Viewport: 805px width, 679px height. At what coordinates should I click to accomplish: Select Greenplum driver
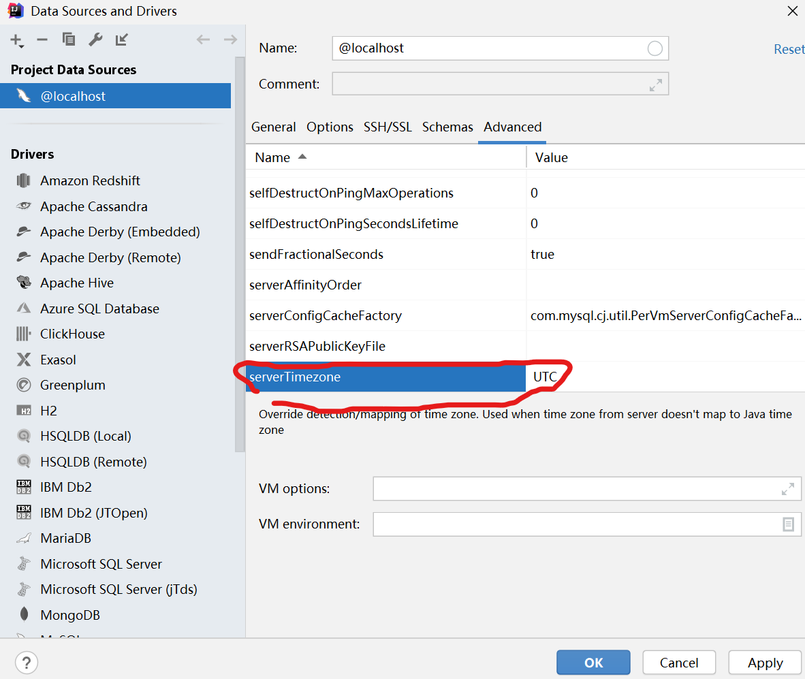[x=72, y=385]
